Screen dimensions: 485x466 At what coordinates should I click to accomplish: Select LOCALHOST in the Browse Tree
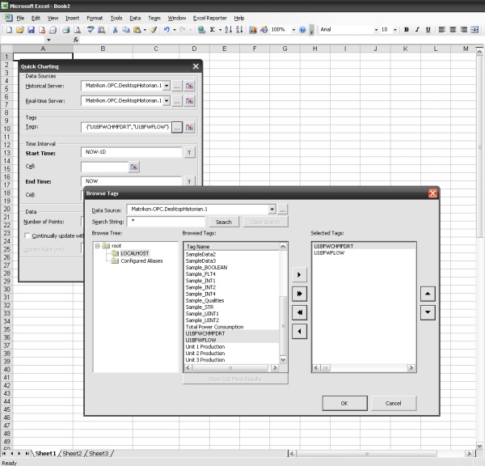(x=134, y=253)
